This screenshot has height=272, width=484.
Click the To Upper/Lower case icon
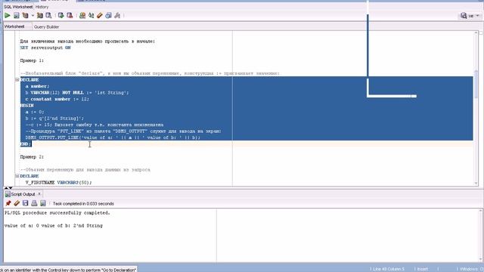[x=91, y=15]
